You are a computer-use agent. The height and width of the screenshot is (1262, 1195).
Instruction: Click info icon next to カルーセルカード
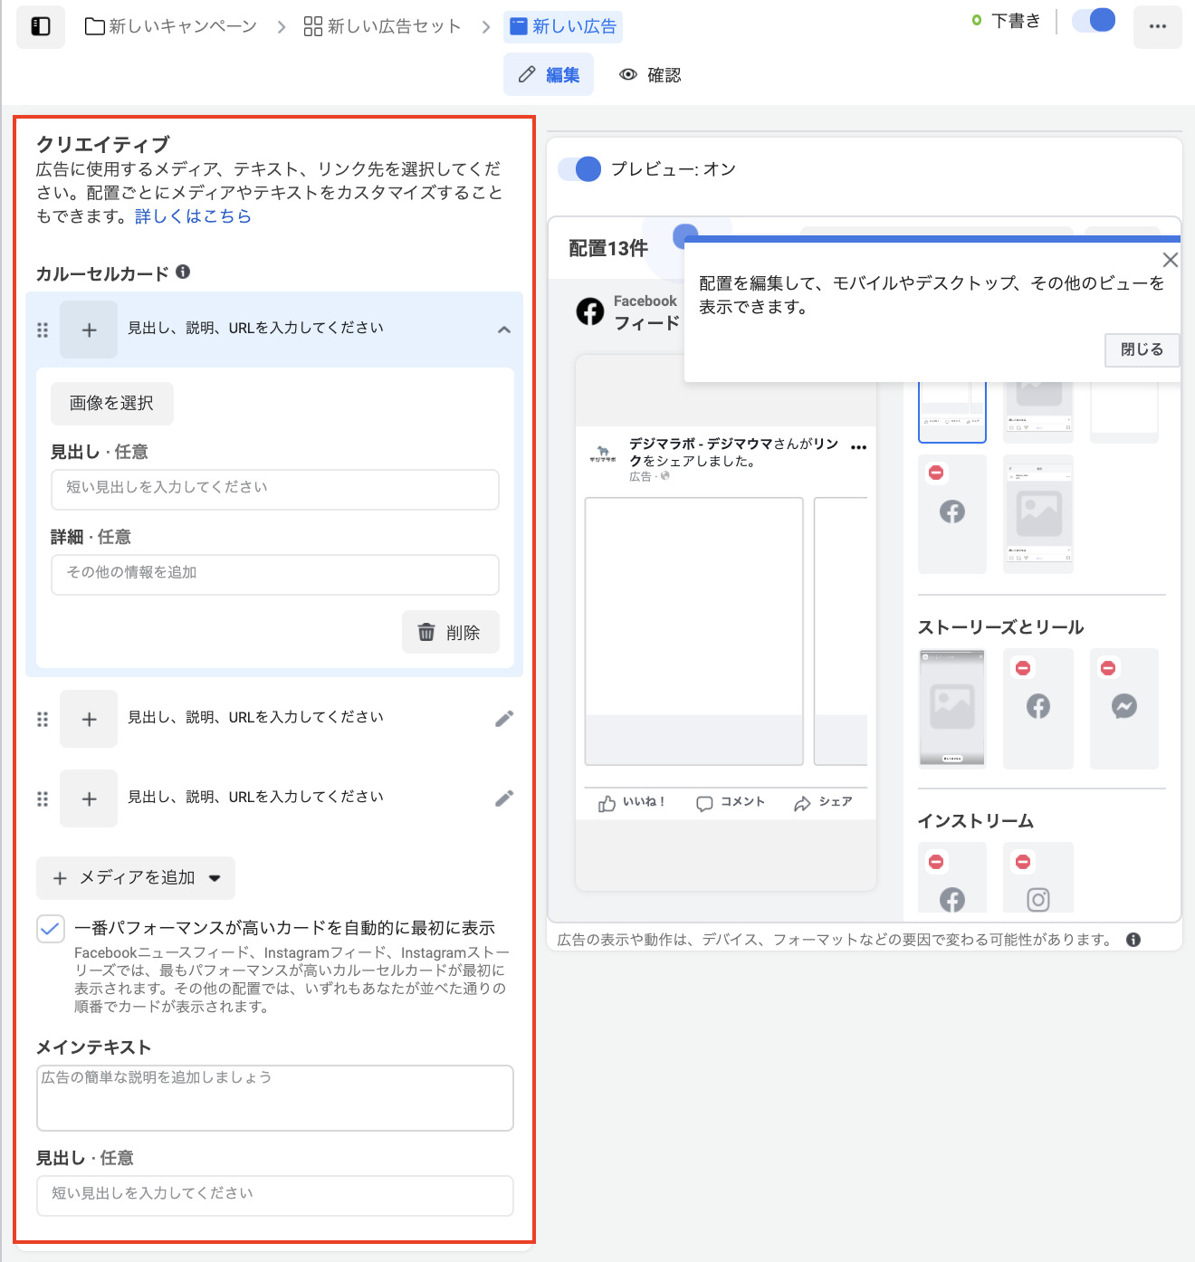click(x=183, y=272)
